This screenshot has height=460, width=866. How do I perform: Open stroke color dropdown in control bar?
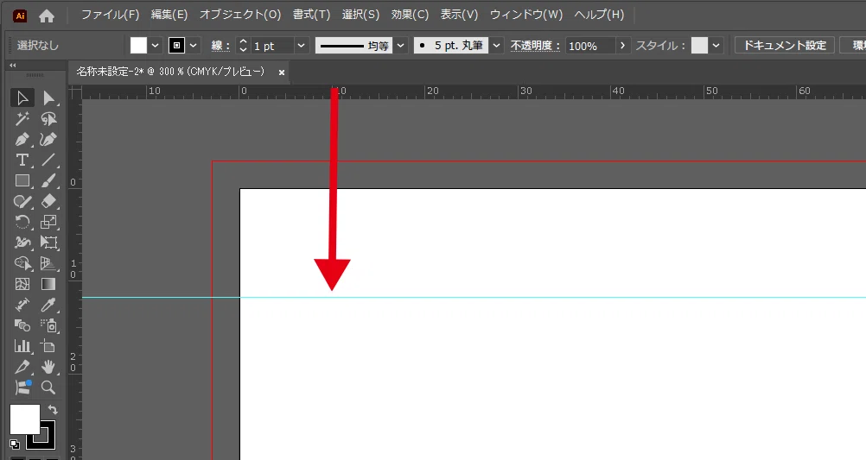pyautogui.click(x=194, y=46)
